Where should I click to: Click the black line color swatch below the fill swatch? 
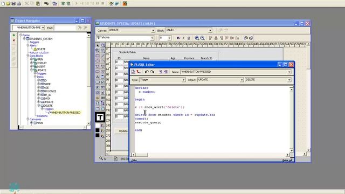coord(98,130)
